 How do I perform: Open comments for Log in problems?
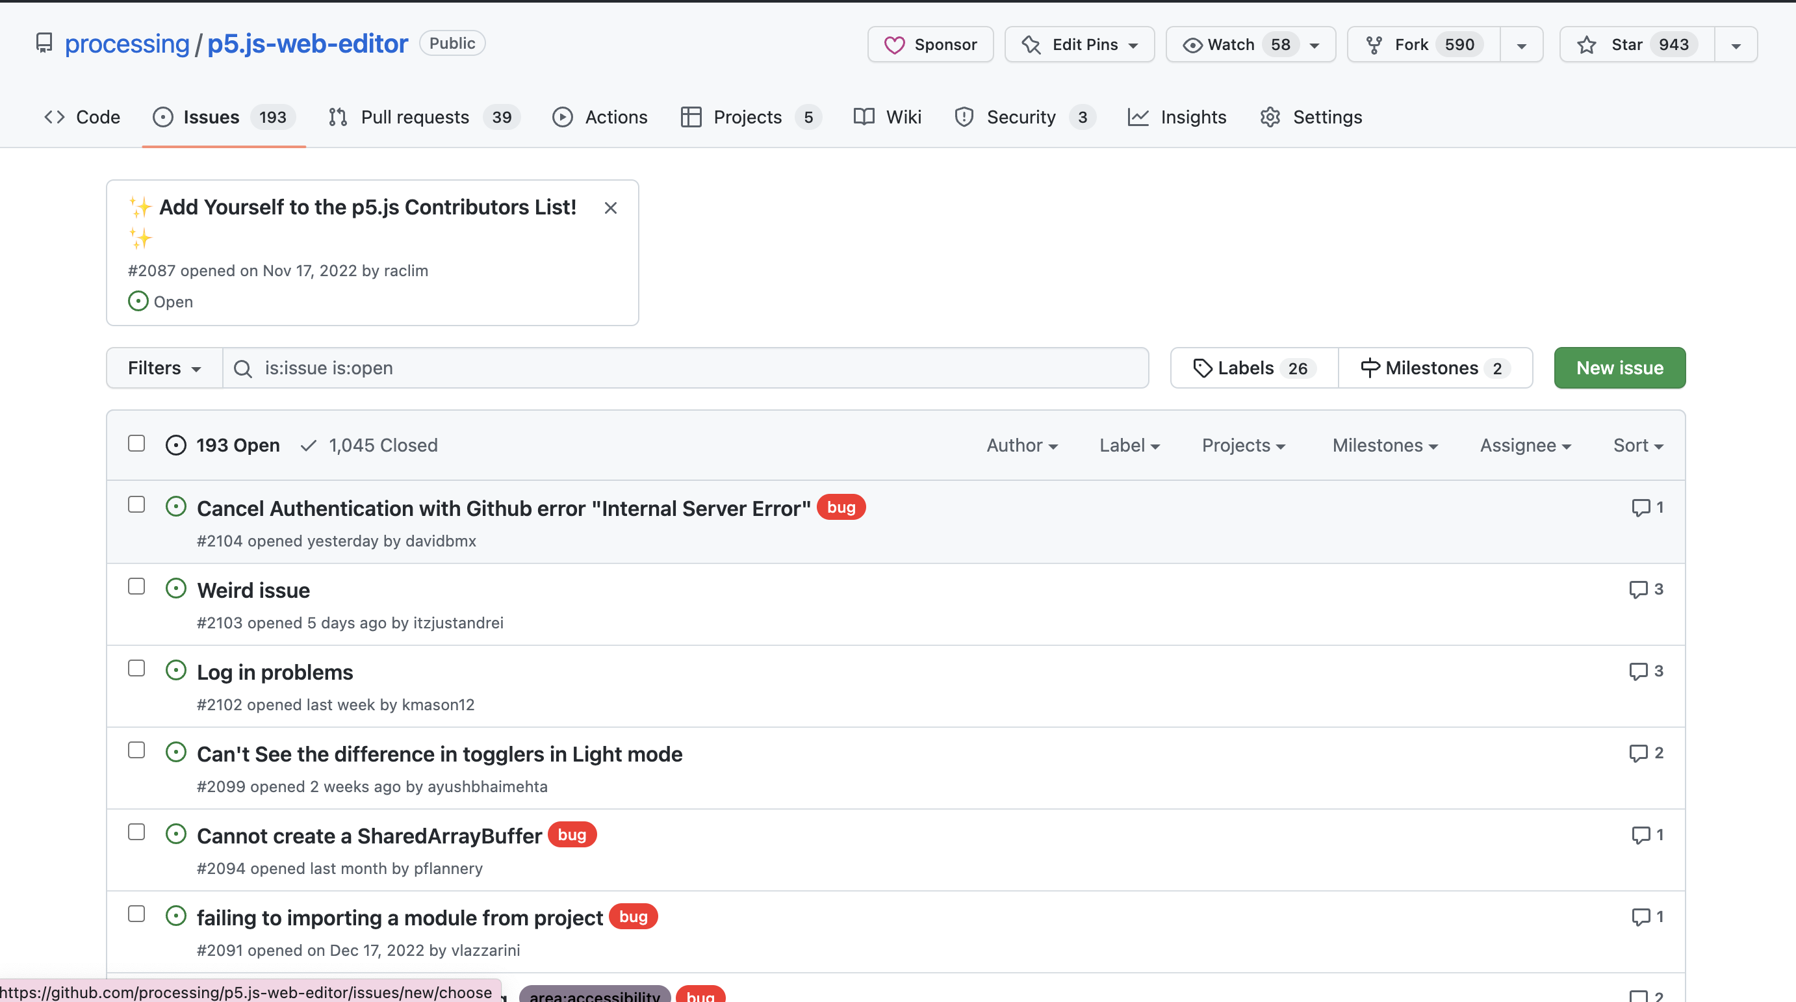(x=1645, y=671)
